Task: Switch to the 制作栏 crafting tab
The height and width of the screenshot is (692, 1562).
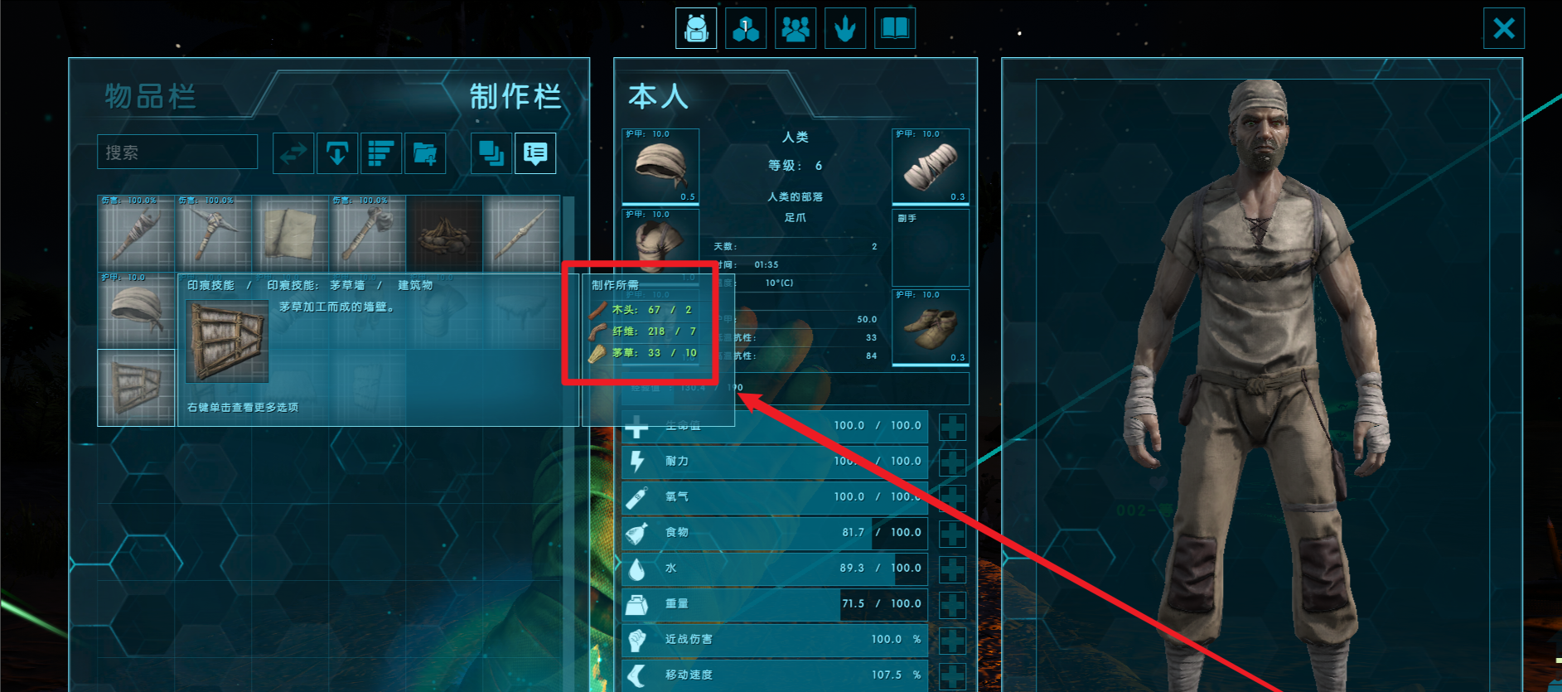Action: tap(515, 96)
